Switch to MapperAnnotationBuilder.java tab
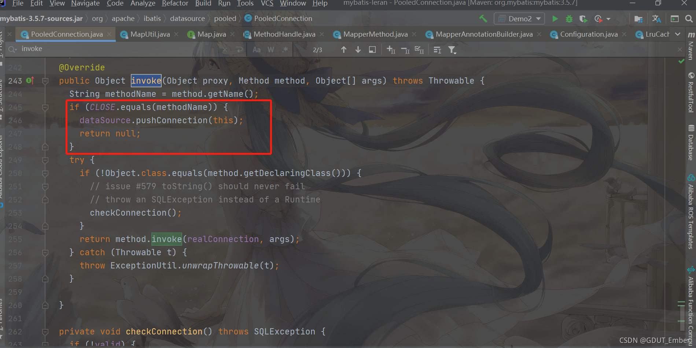 point(484,34)
